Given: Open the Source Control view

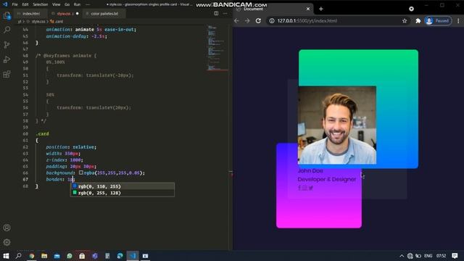Looking at the screenshot, I should point(7,45).
